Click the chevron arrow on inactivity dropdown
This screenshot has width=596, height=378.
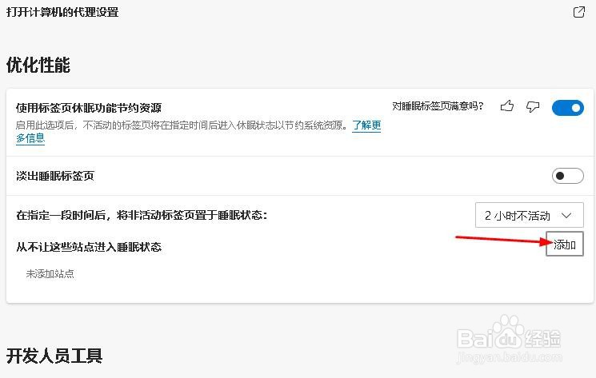(566, 216)
